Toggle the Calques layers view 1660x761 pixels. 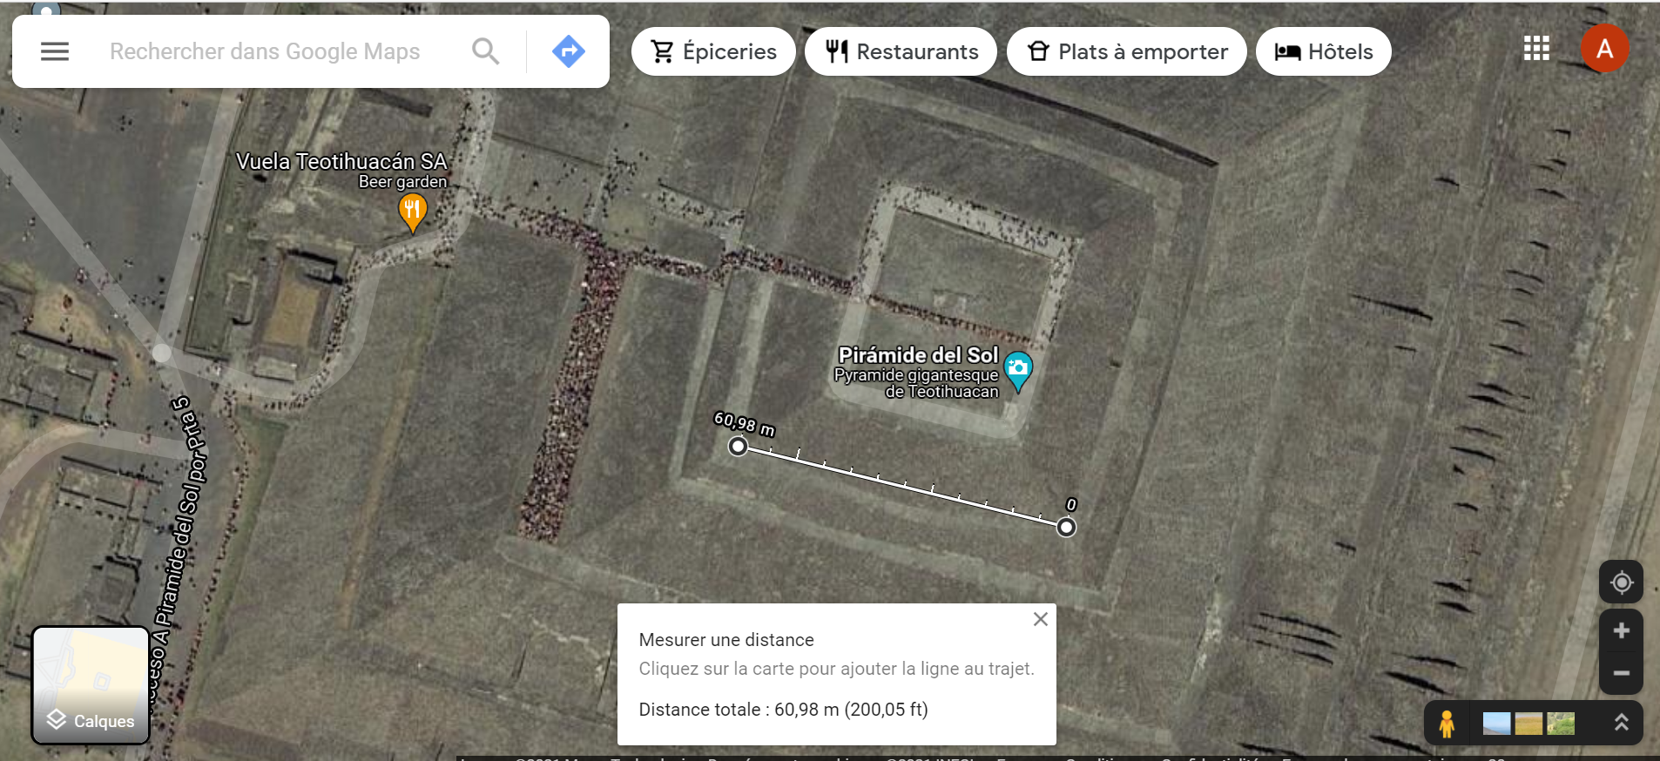coord(91,685)
